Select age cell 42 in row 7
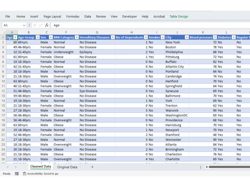Screen dimensions: 250x187 (x=12, y=67)
